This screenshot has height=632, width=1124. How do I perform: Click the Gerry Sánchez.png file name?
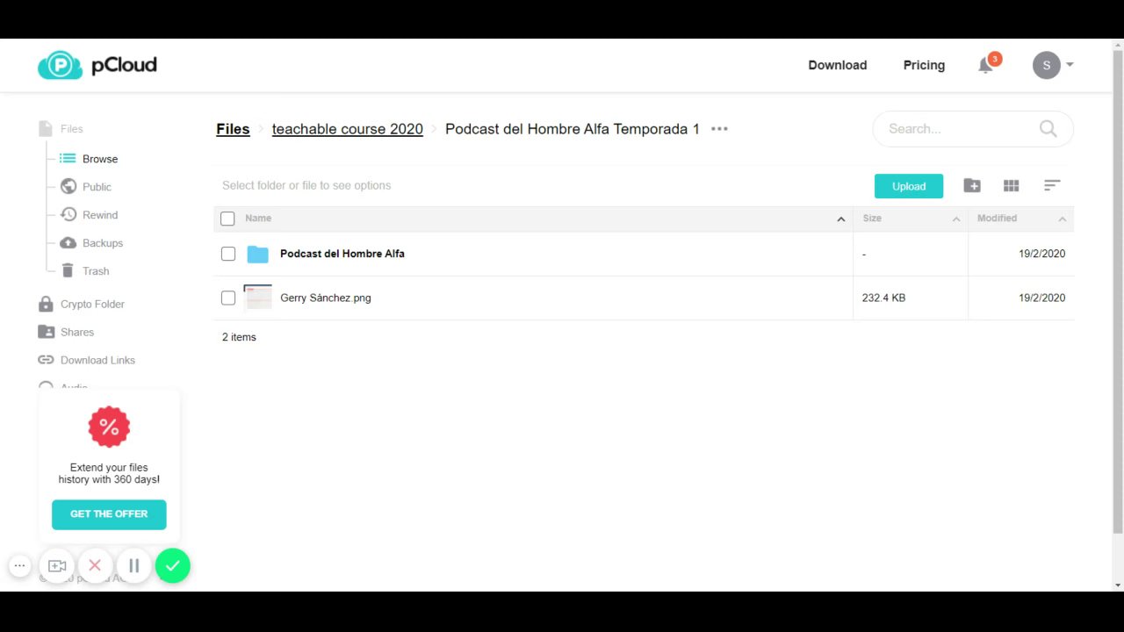pyautogui.click(x=326, y=298)
